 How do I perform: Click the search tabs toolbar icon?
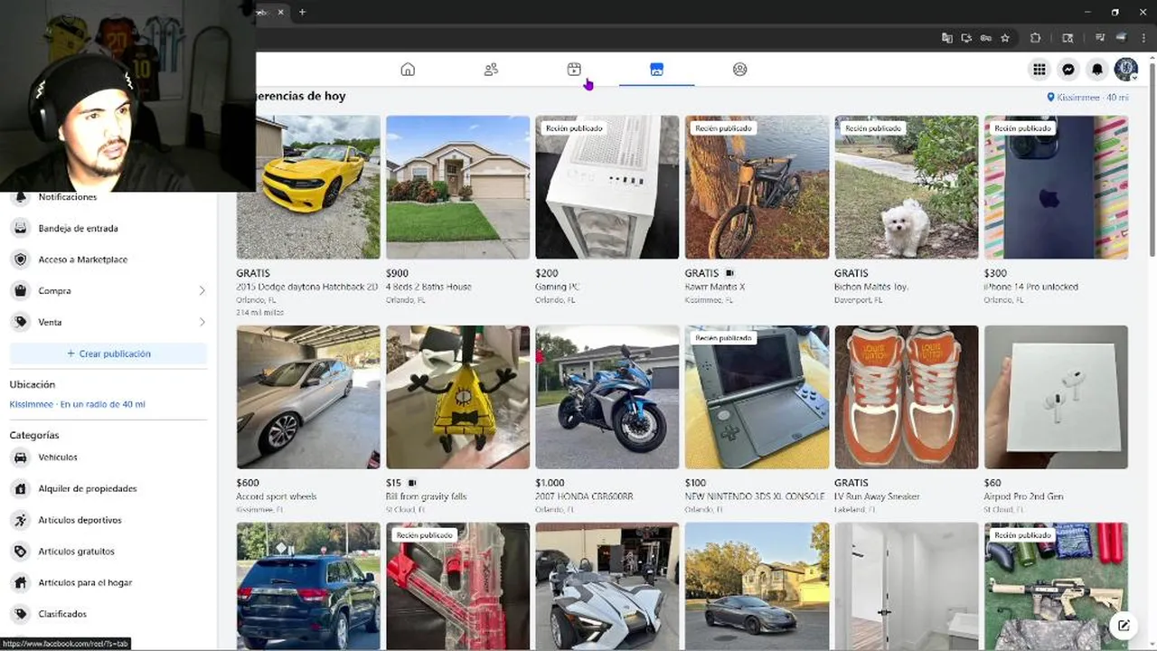click(1068, 38)
